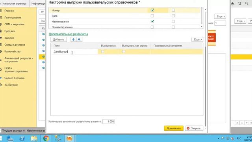Check first checkbox in ПометкаУдаления row

coord(152,27)
